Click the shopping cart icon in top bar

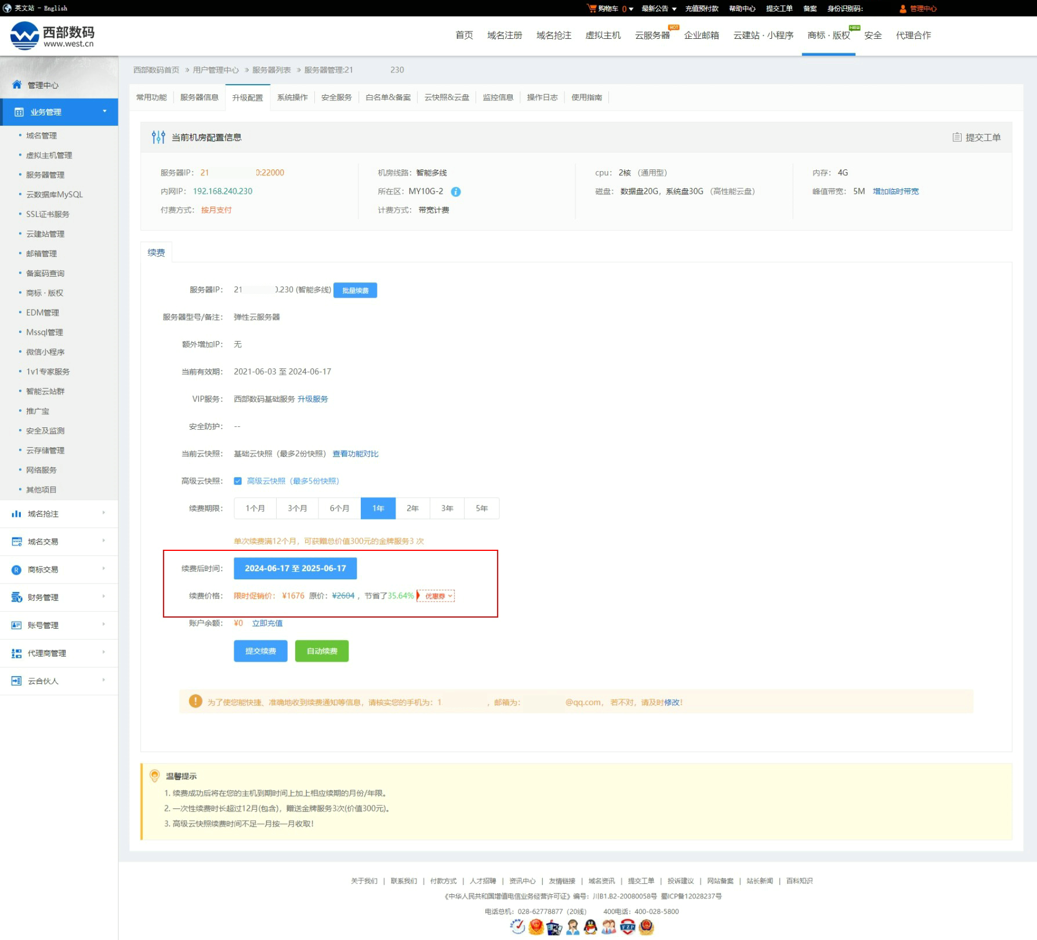(x=592, y=8)
